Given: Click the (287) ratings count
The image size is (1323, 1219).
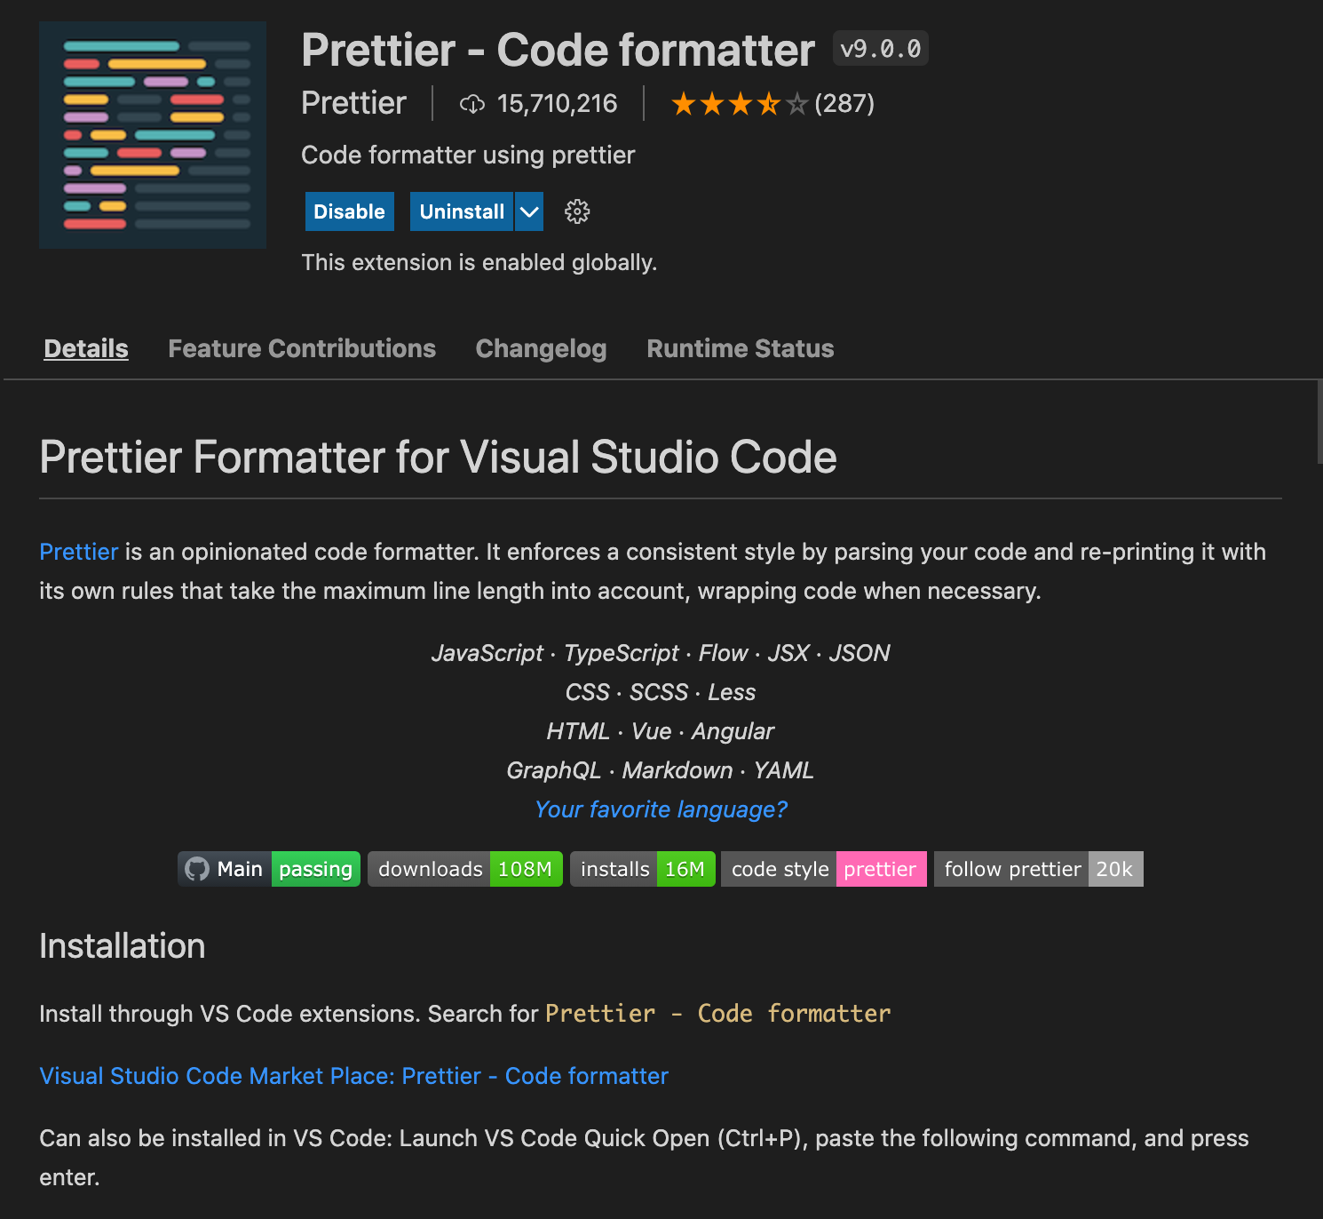Looking at the screenshot, I should click(x=844, y=104).
